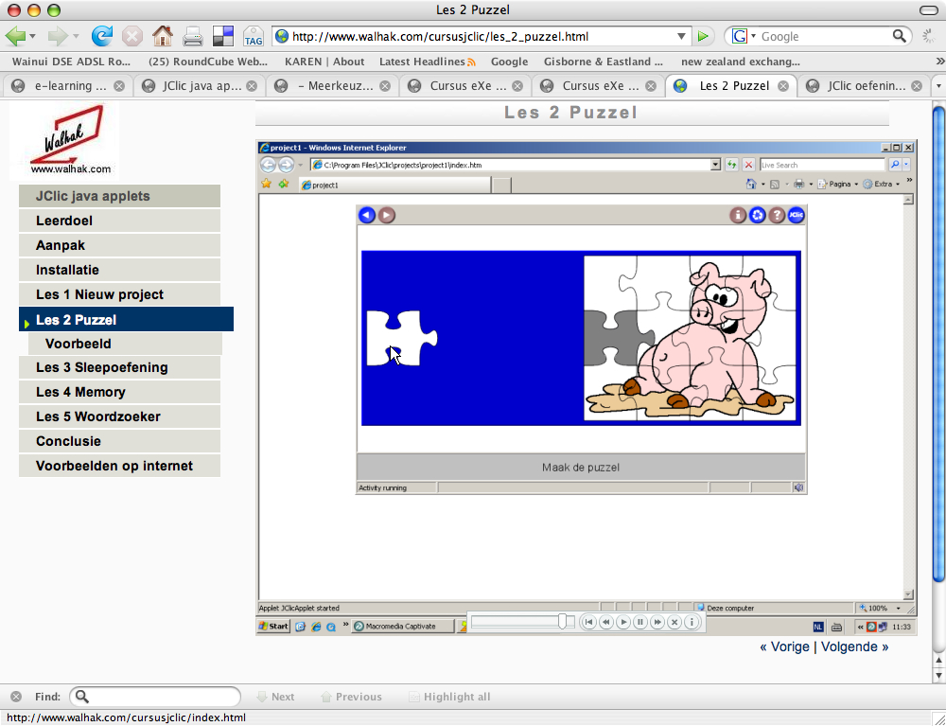Switch to the e-learning tab
946x726 pixels.
pyautogui.click(x=67, y=86)
